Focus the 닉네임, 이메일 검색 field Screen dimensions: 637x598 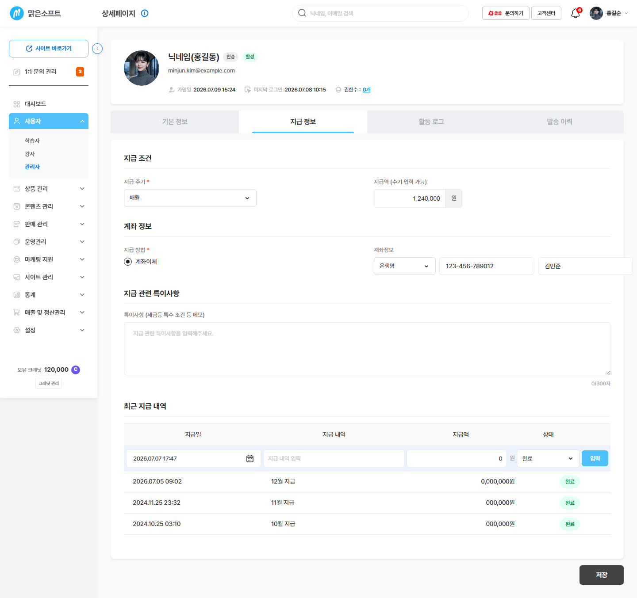[380, 13]
